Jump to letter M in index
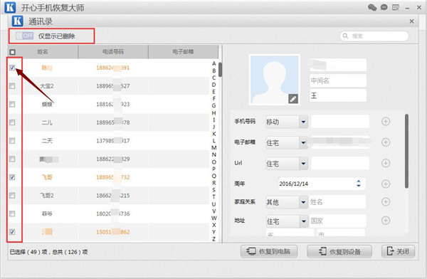427x279 pixels. click(213, 147)
